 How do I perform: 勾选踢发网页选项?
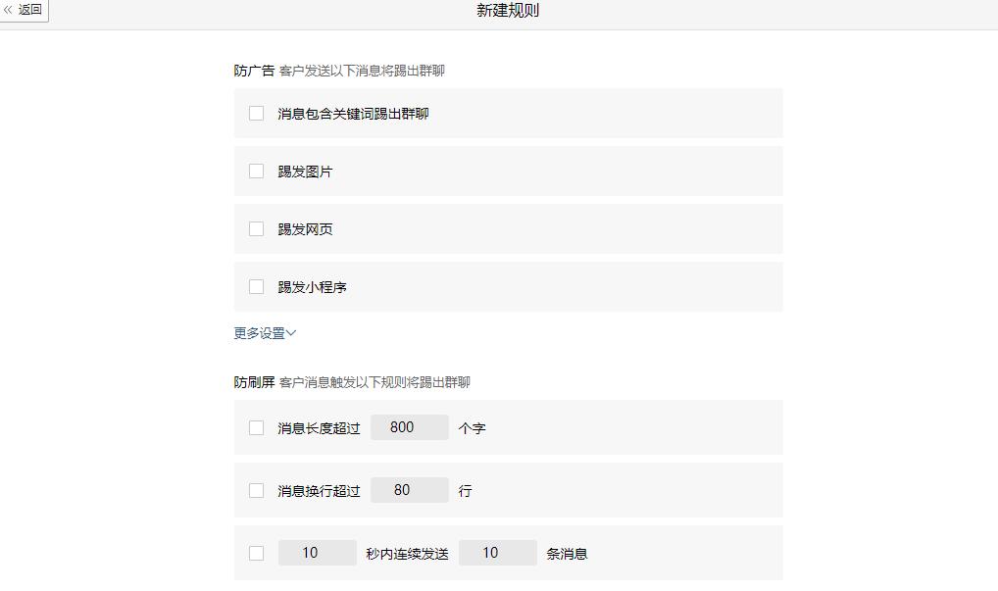(256, 228)
